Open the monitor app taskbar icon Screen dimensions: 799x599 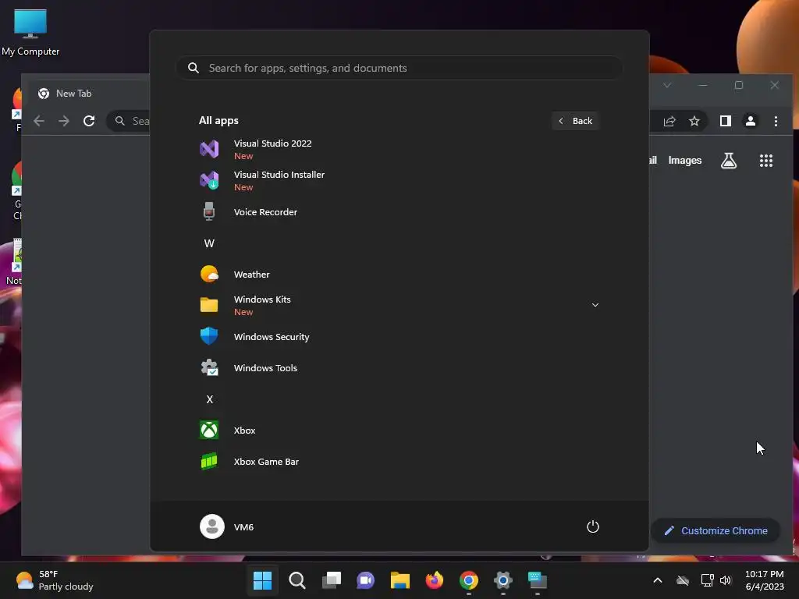[537, 580]
